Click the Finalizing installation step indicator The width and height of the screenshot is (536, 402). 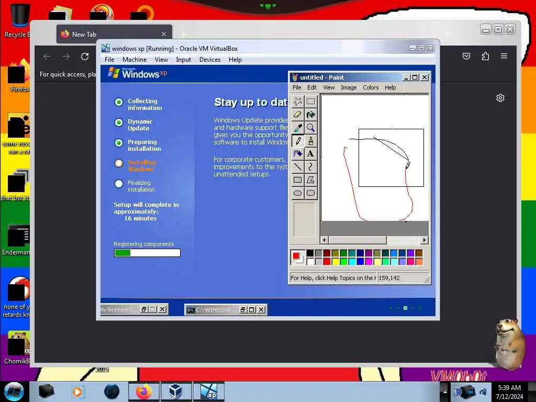point(119,184)
